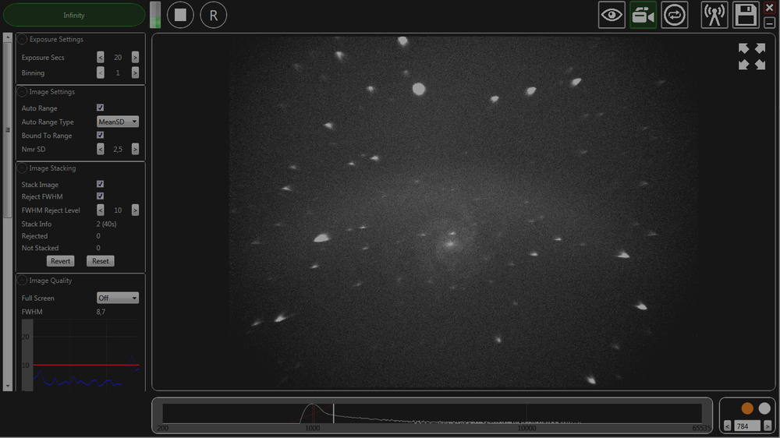
Task: Increase the Binning value
Action: click(135, 72)
